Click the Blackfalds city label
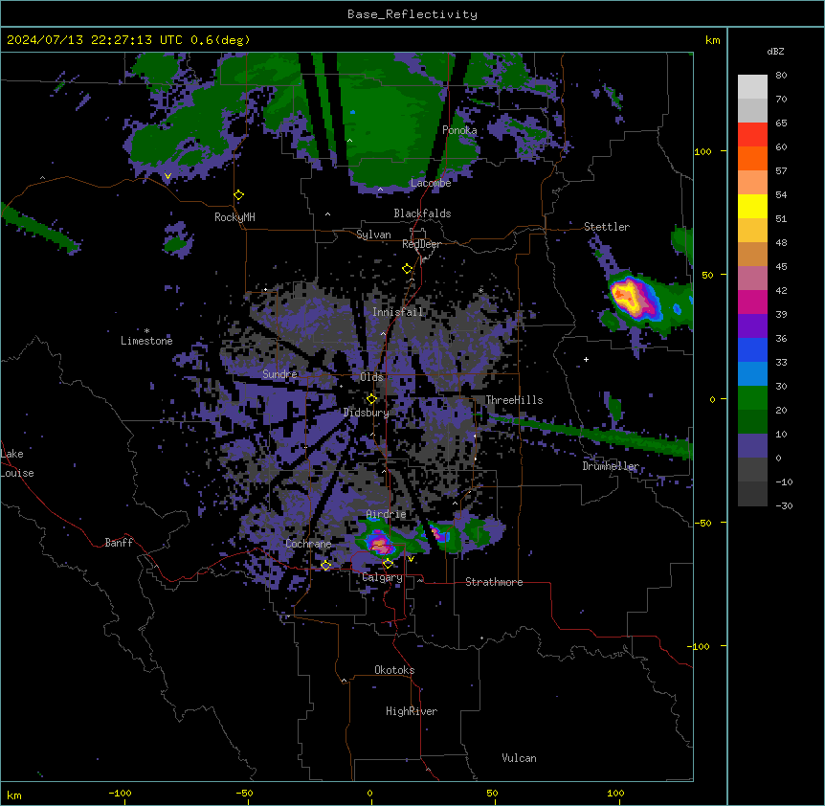 point(422,213)
